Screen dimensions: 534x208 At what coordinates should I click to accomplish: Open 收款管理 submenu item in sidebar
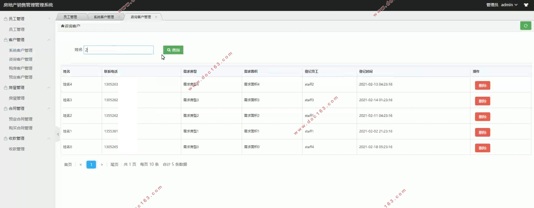click(x=17, y=149)
